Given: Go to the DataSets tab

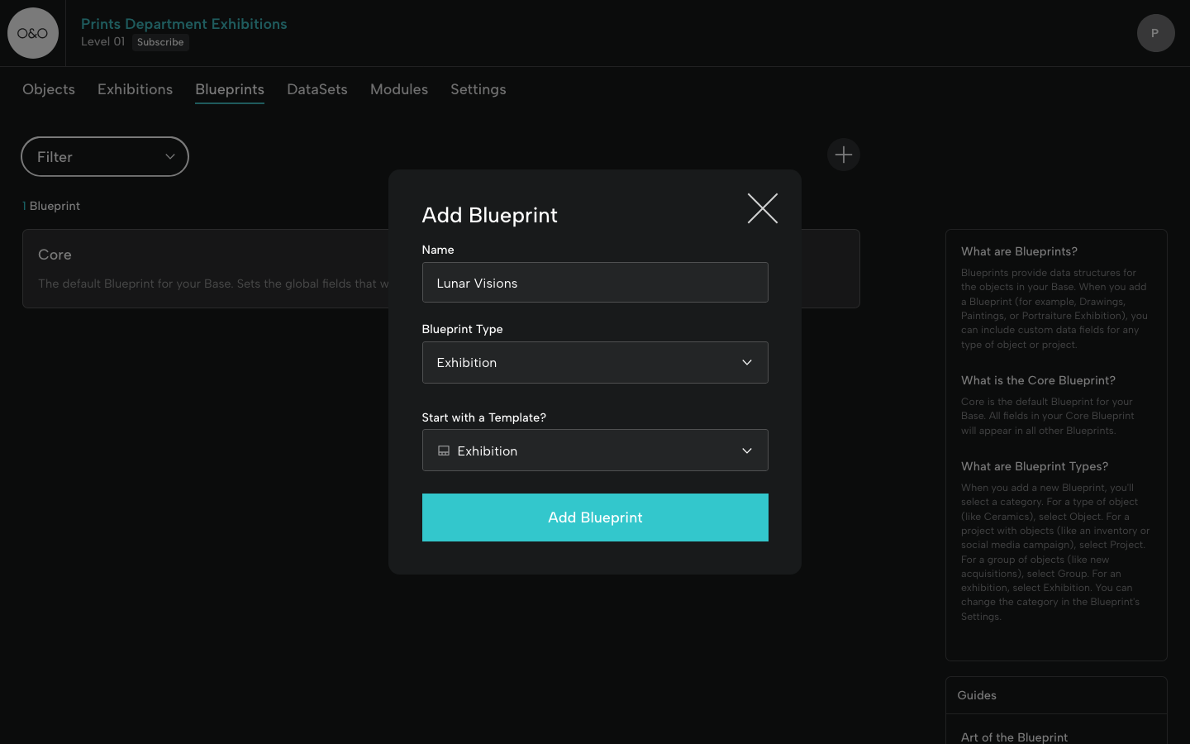Looking at the screenshot, I should [317, 89].
